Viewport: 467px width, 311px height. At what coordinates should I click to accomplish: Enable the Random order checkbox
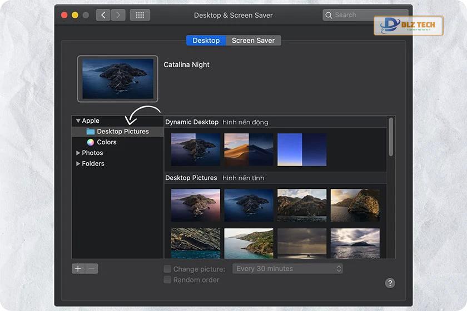pyautogui.click(x=167, y=280)
